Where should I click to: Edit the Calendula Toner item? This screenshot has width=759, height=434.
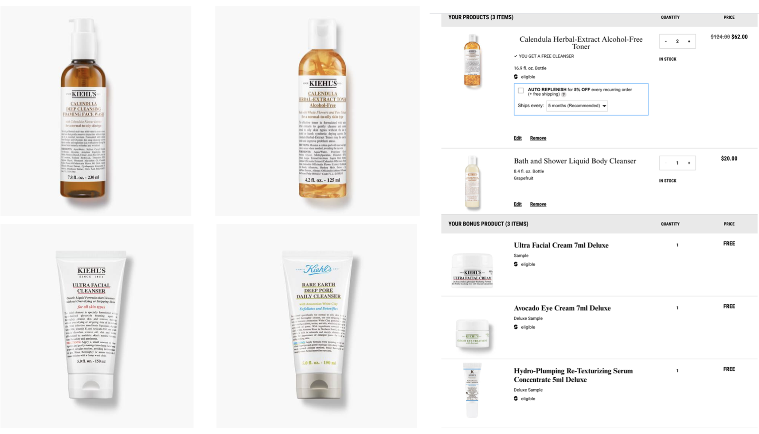[517, 138]
